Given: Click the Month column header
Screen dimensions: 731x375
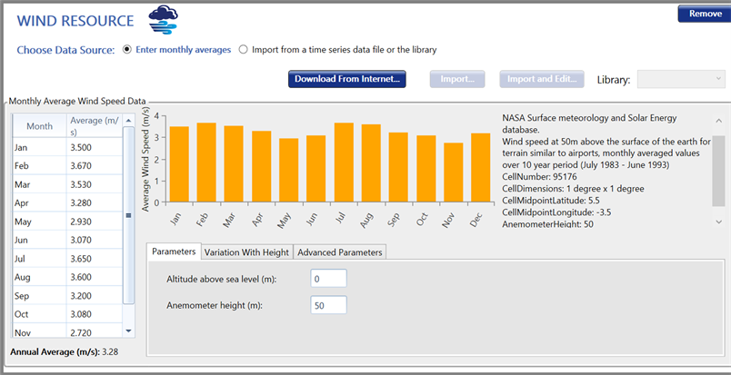Looking at the screenshot, I should tap(39, 126).
